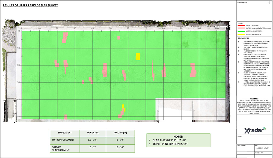Select the yellow Moderate Corrosion legend bar
The height and width of the screenshot is (158, 273).
point(241,34)
